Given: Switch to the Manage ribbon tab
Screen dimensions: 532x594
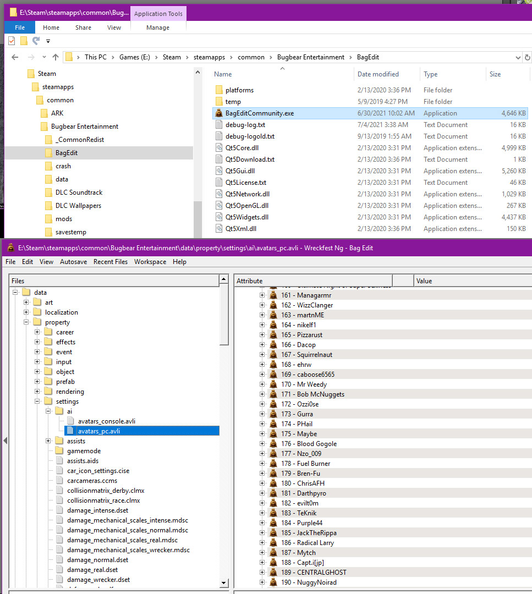Looking at the screenshot, I should coord(158,28).
